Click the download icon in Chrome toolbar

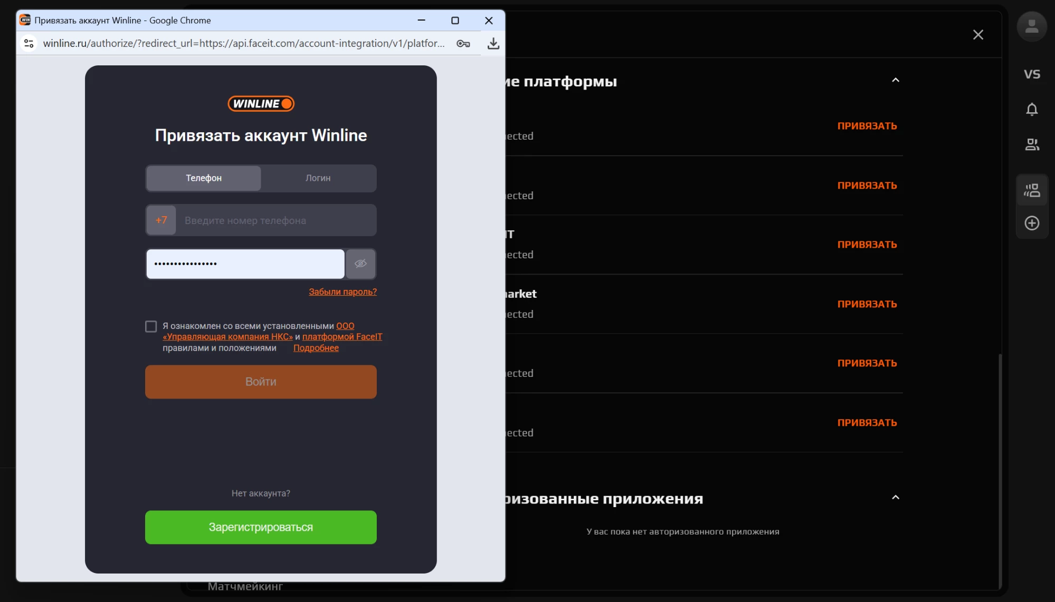(x=493, y=43)
